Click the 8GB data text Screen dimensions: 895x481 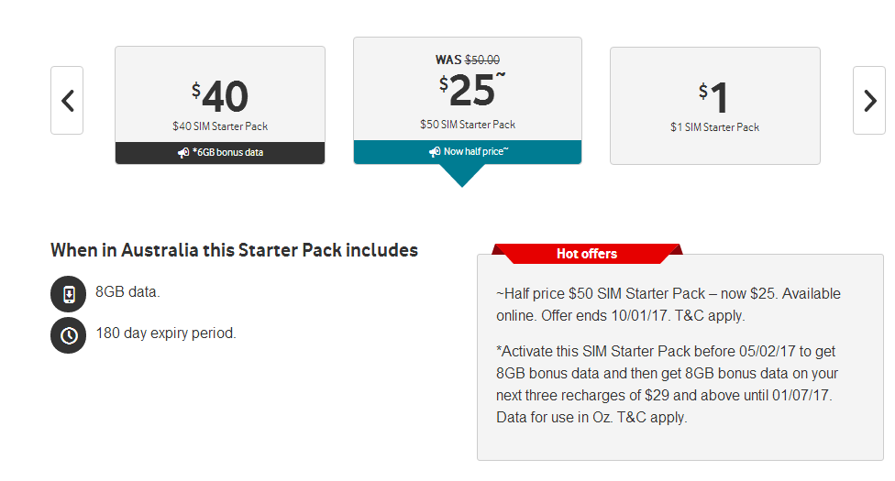(x=127, y=292)
